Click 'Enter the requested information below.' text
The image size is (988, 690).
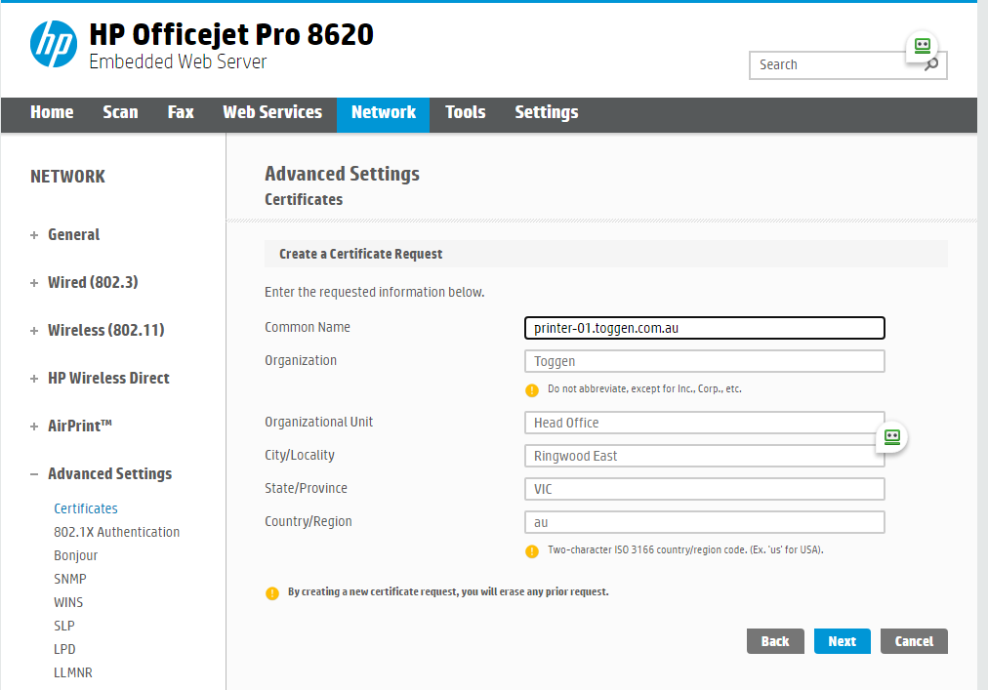[x=374, y=293]
